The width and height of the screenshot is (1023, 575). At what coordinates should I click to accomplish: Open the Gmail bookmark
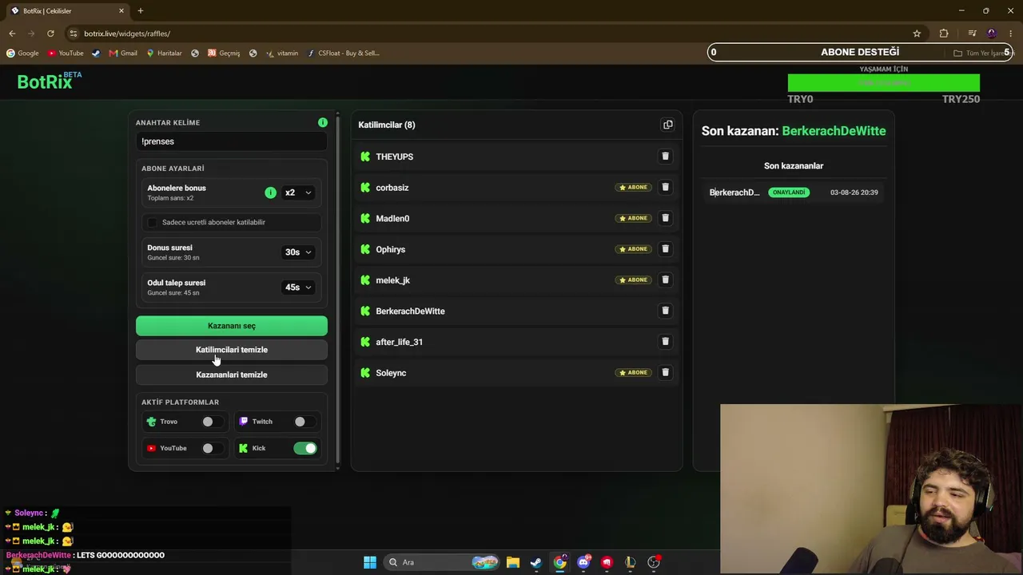click(x=123, y=53)
